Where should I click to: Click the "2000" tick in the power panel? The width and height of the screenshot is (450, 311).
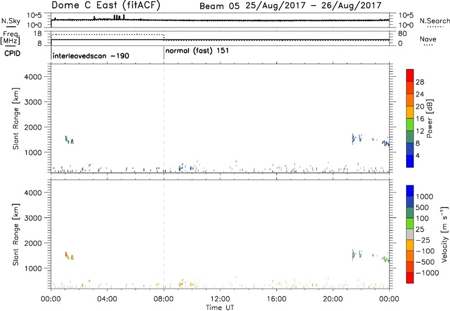[x=33, y=127]
